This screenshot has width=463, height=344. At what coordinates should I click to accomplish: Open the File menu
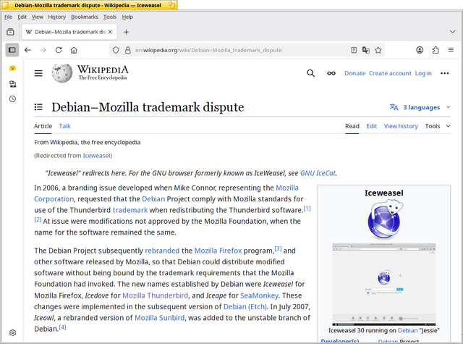pos(8,17)
